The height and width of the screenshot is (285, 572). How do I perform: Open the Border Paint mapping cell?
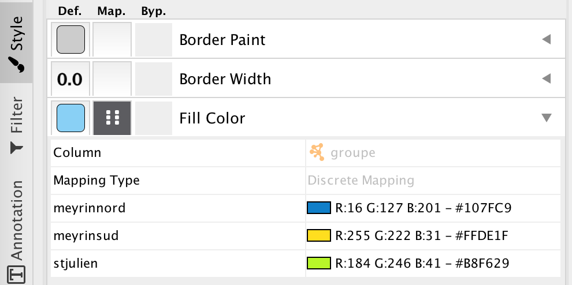[x=112, y=39]
